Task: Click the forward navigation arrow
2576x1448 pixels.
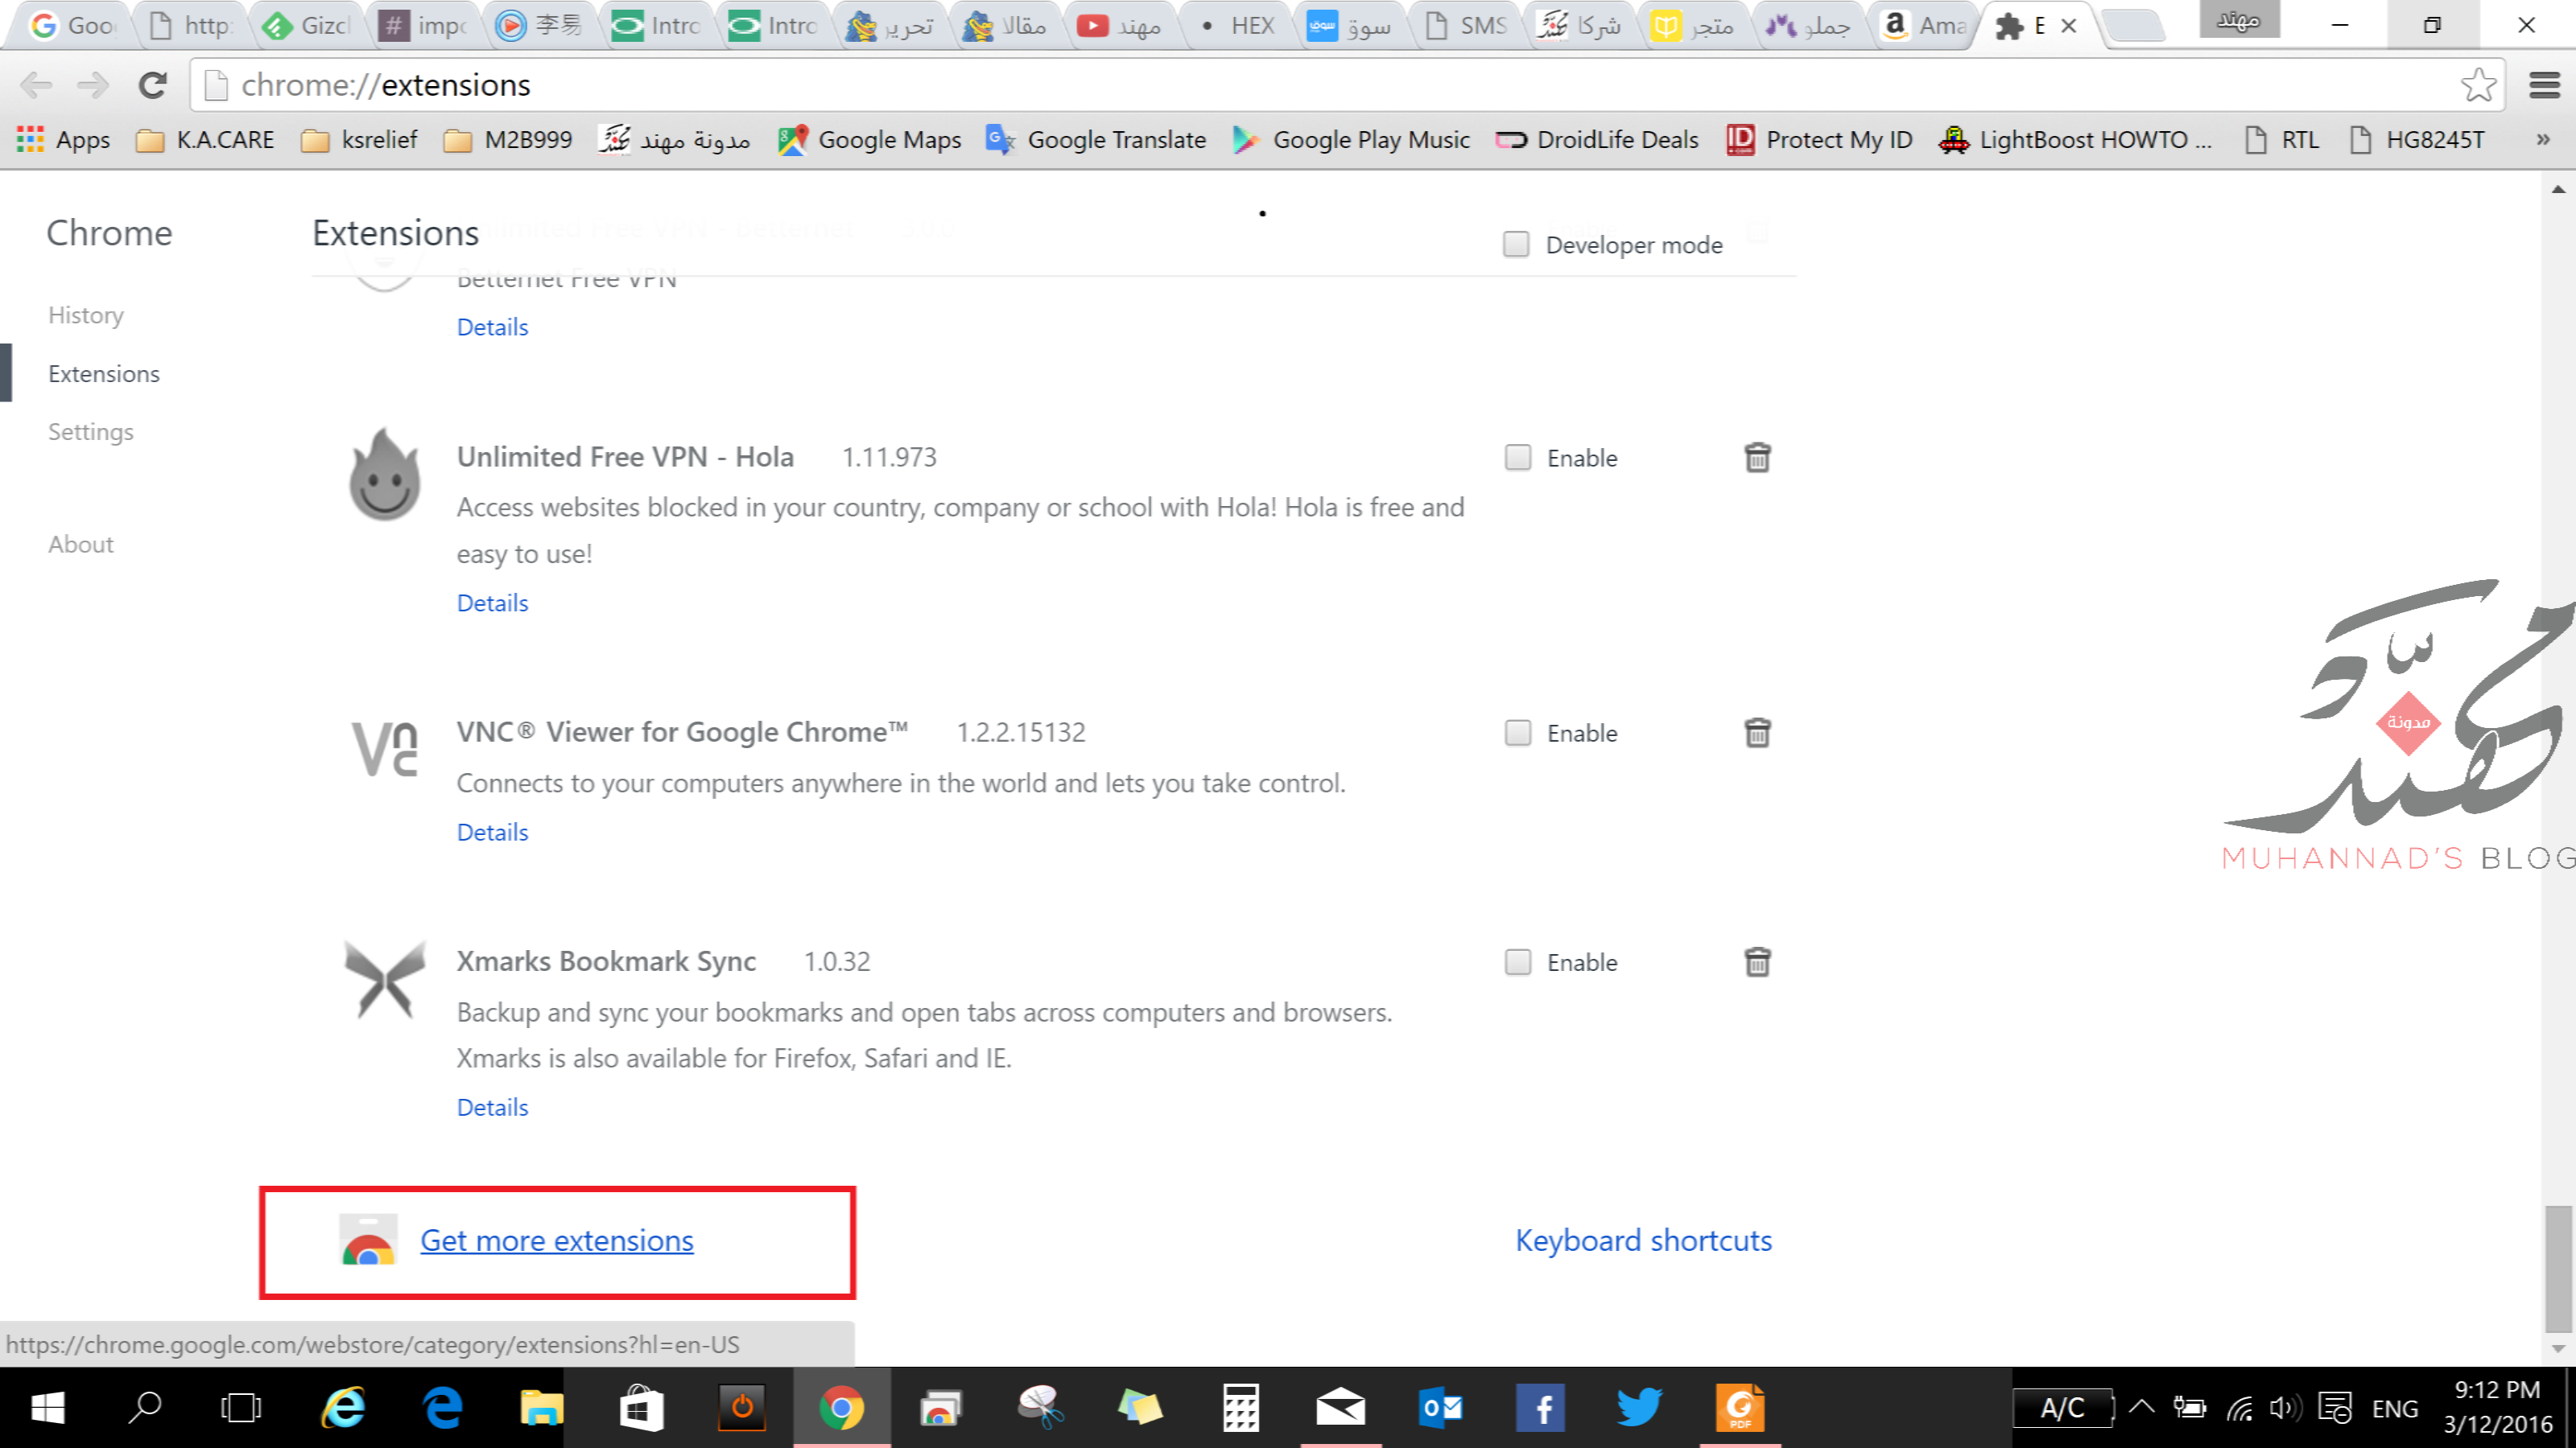Action: point(93,85)
